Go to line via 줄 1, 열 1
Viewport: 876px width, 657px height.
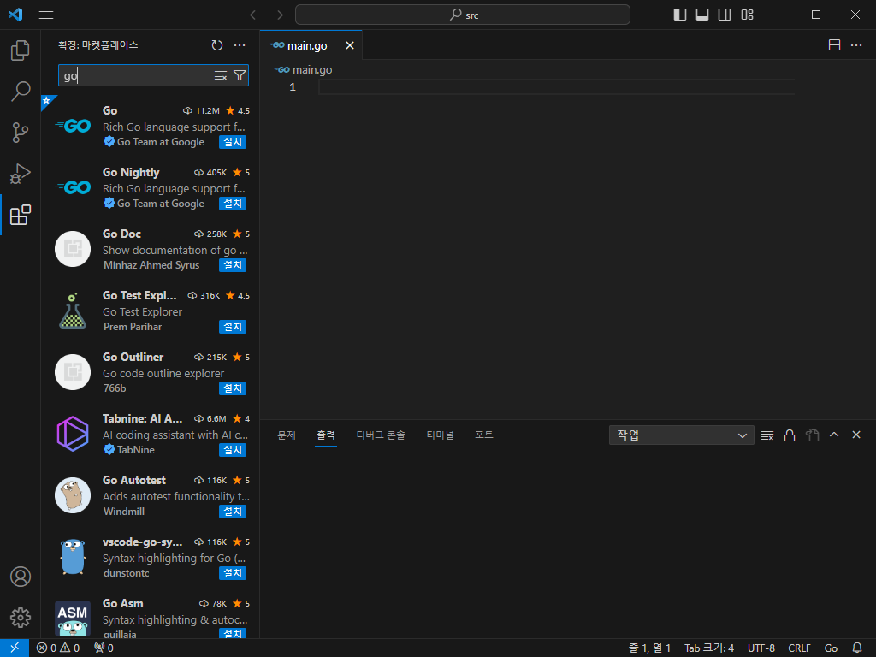click(x=649, y=648)
